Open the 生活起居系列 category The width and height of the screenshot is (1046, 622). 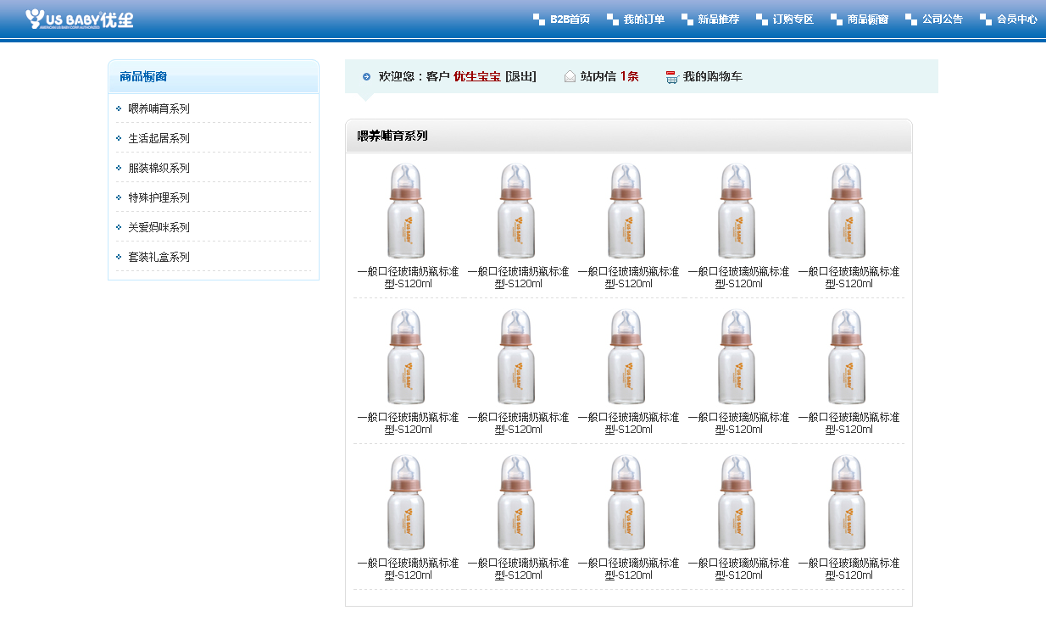pyautogui.click(x=159, y=138)
